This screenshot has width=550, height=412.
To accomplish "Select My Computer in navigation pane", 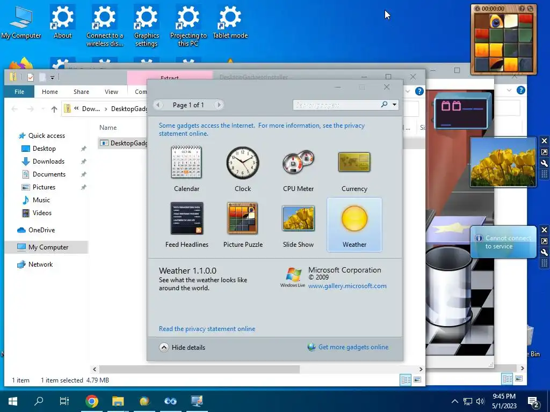I will coord(46,247).
